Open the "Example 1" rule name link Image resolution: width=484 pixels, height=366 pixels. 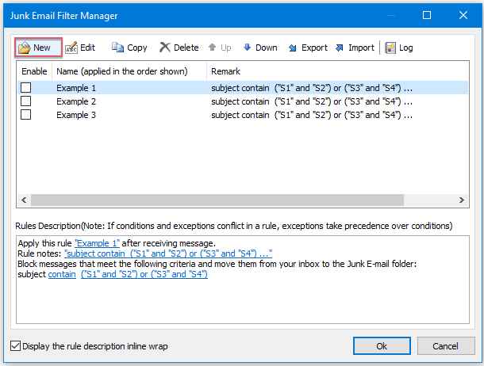[98, 243]
